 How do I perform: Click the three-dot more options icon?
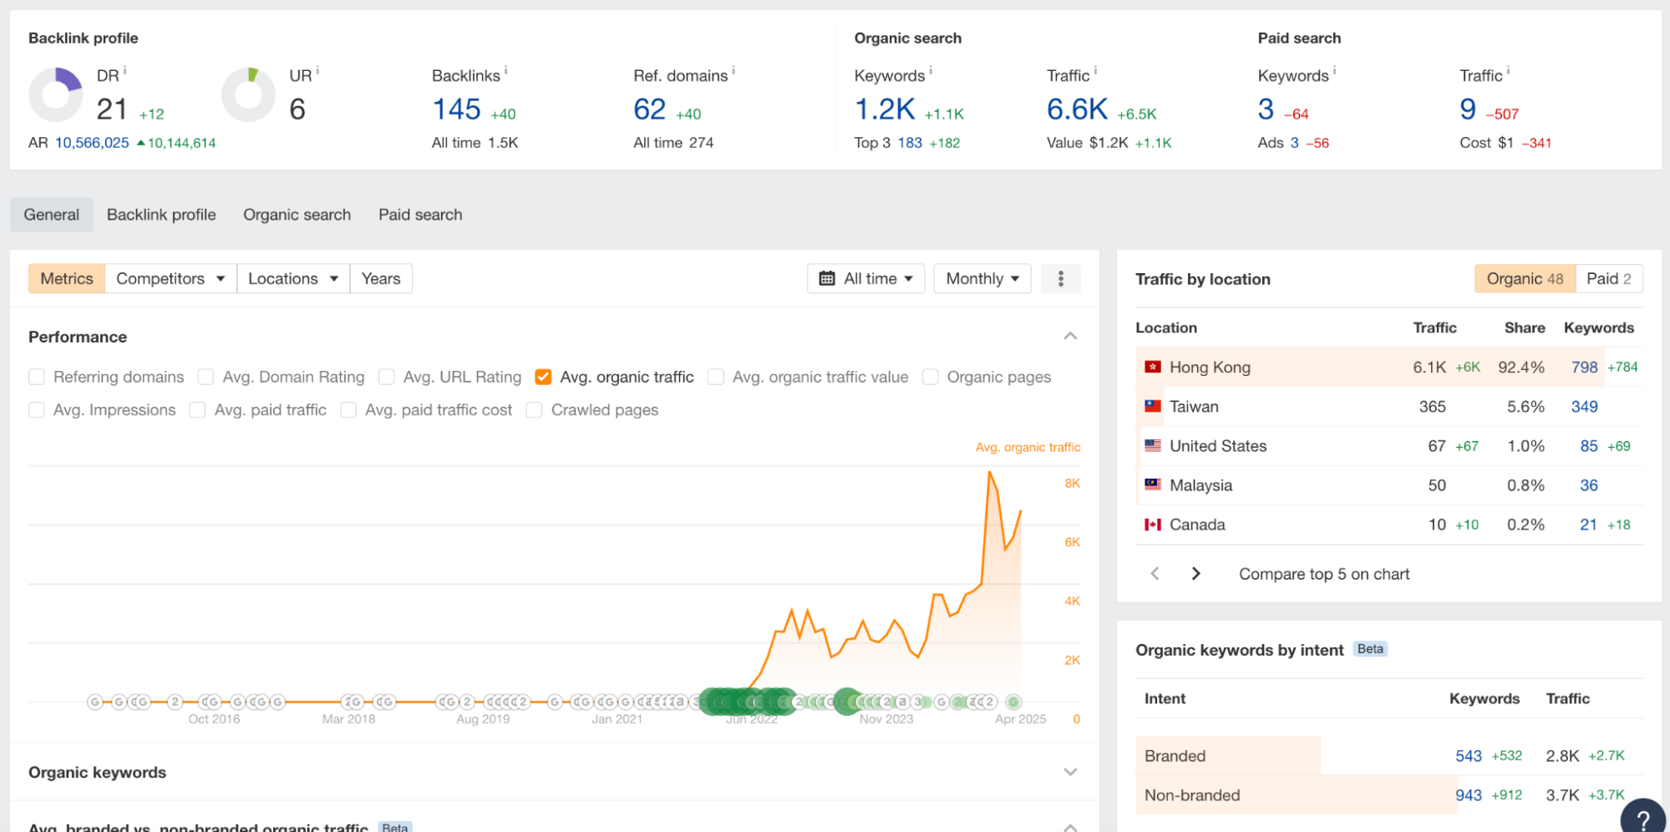pyautogui.click(x=1060, y=279)
